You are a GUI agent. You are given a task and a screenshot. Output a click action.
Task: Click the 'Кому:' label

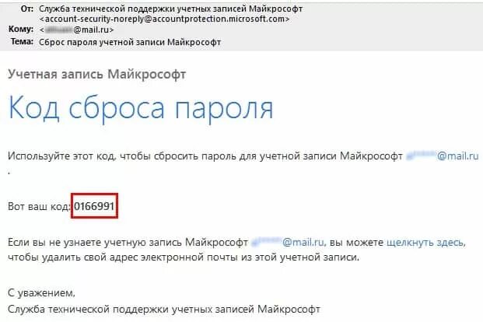(x=21, y=29)
